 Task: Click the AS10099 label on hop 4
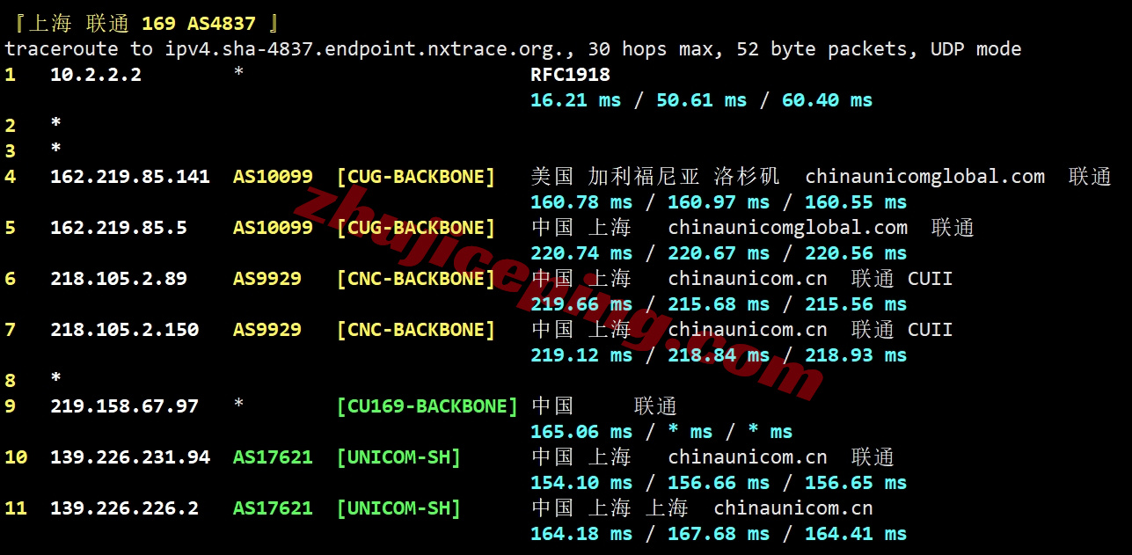[x=273, y=176]
